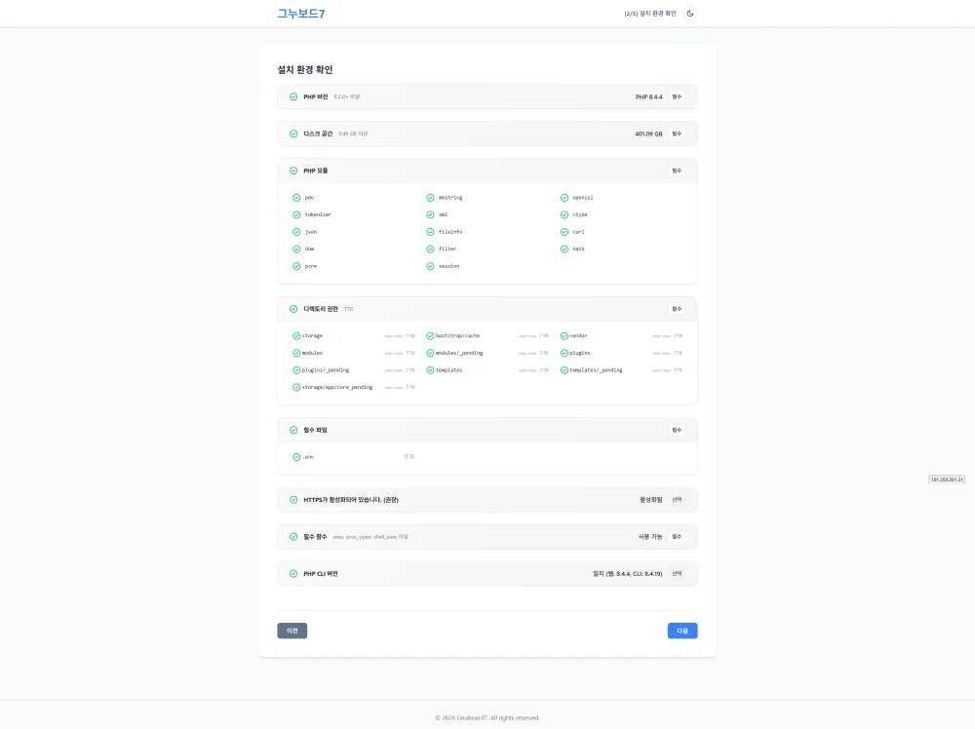Click the PHP 8.4.4 version value
The width and height of the screenshot is (975, 729).
(x=648, y=96)
